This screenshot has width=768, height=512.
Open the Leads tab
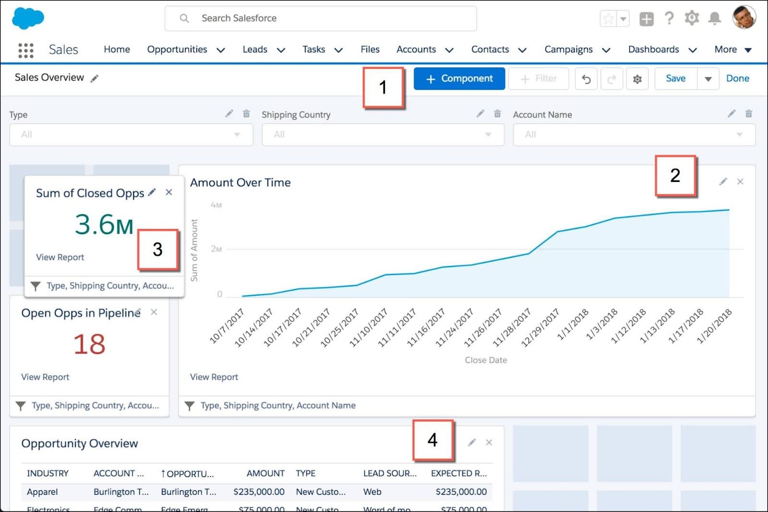point(255,49)
